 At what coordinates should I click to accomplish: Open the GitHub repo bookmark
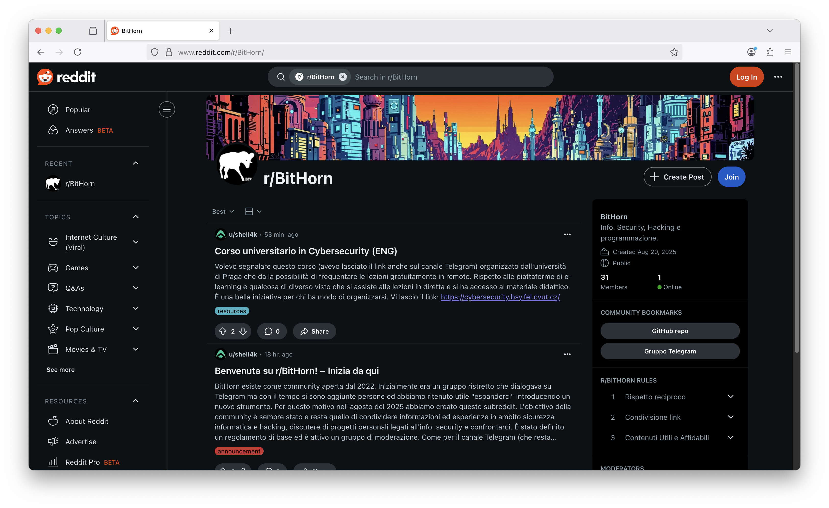(x=670, y=331)
